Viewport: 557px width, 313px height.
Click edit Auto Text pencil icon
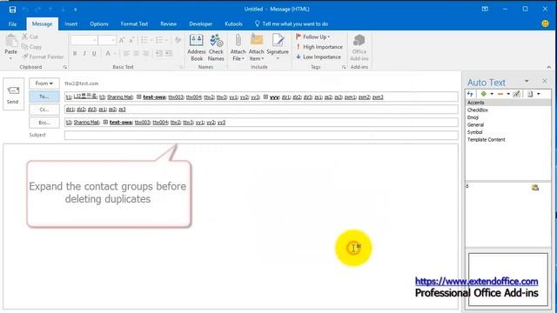(516, 94)
